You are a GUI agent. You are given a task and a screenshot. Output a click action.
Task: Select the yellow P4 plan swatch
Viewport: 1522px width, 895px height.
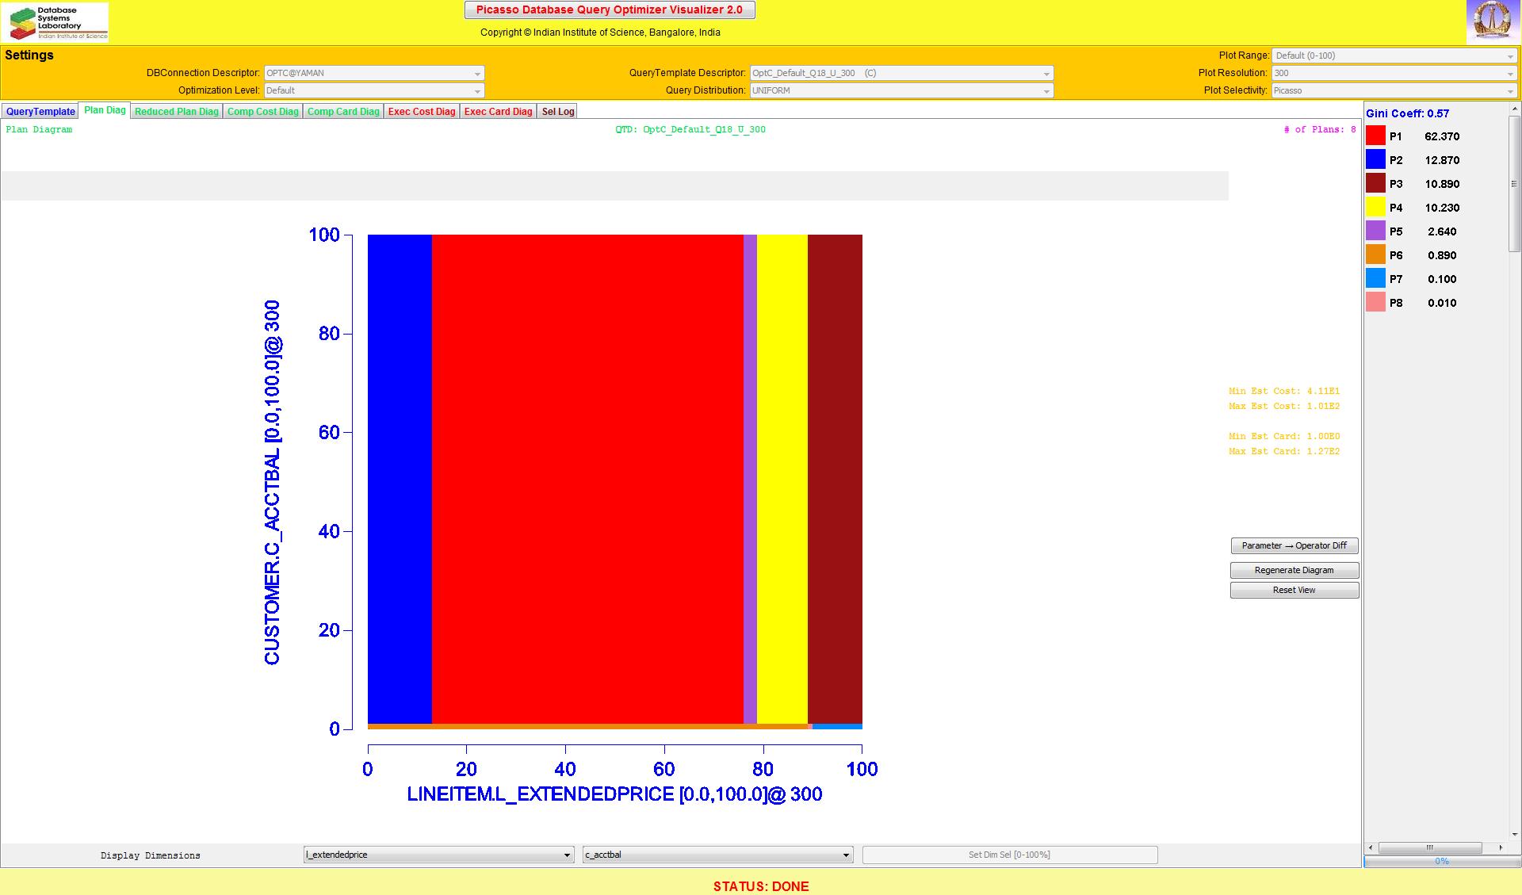[1375, 208]
